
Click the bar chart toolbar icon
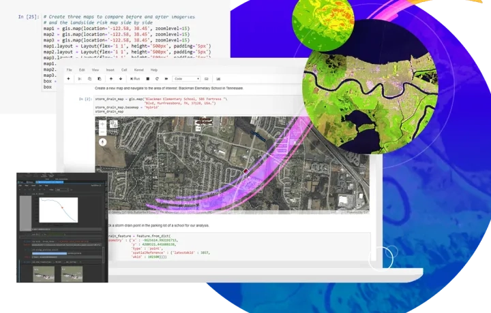pos(218,79)
